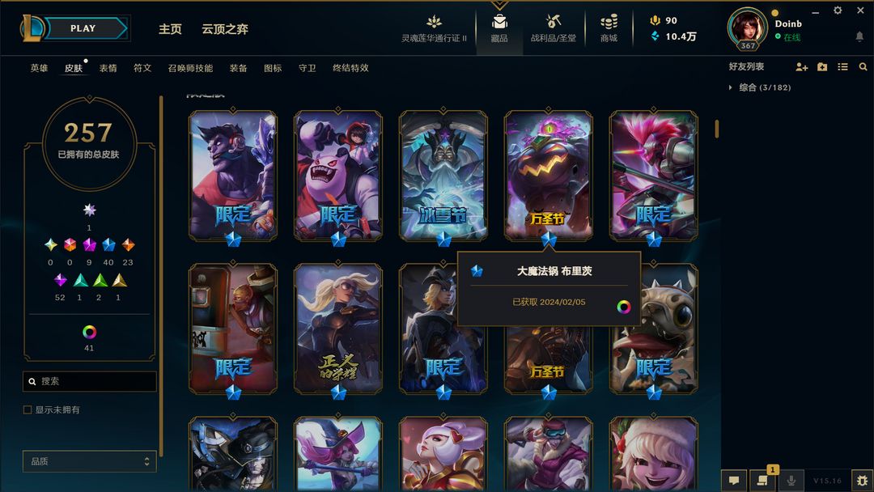874x492 pixels.
Task: Open the chat bubble at bottom right
Action: [x=734, y=481]
